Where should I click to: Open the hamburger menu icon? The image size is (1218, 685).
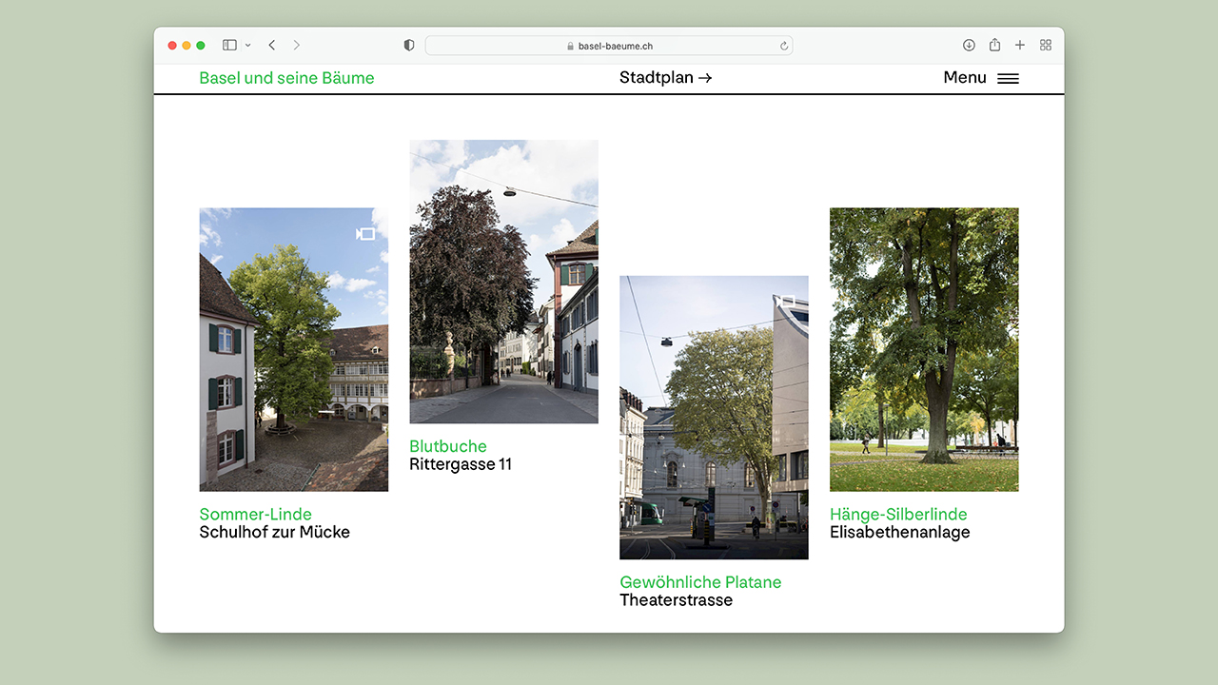(1008, 79)
